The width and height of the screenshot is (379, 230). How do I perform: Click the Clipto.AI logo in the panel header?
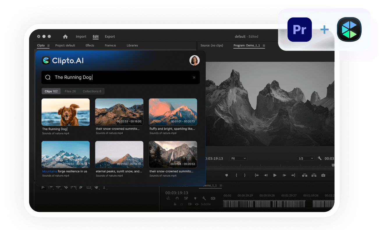[x=46, y=60]
